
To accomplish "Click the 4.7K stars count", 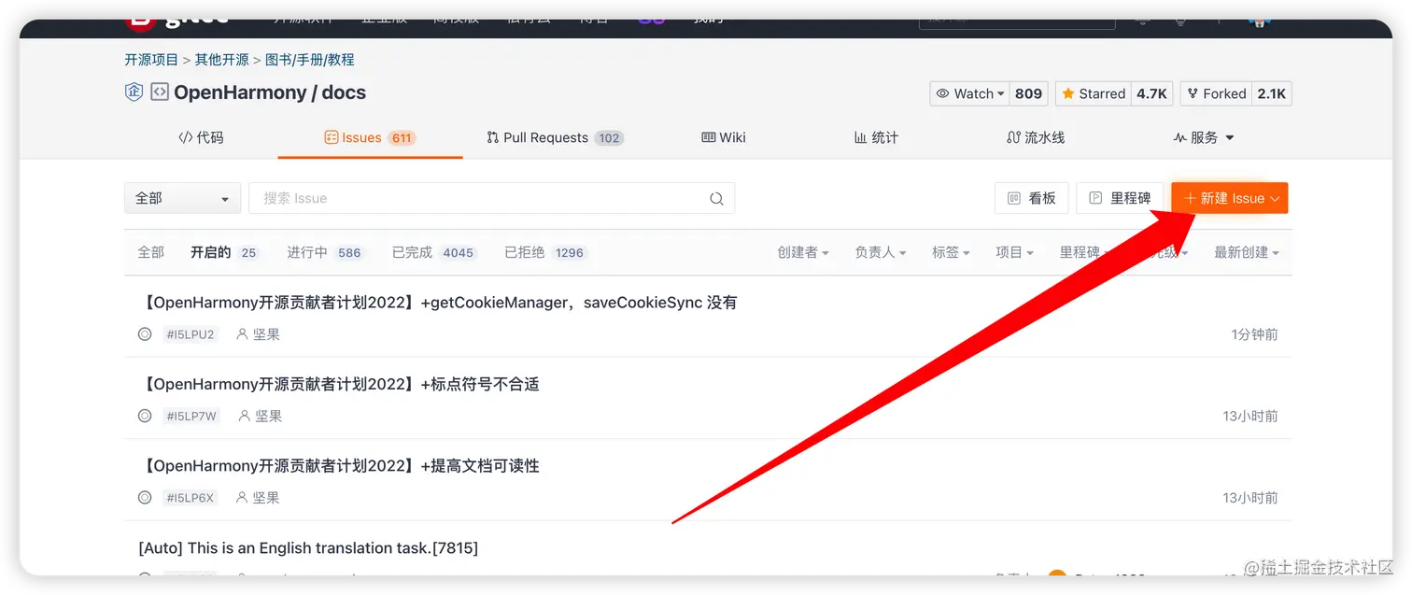I will click(x=1151, y=93).
